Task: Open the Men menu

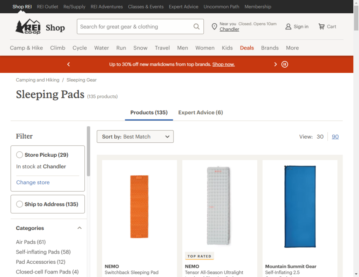Action: coord(182,48)
